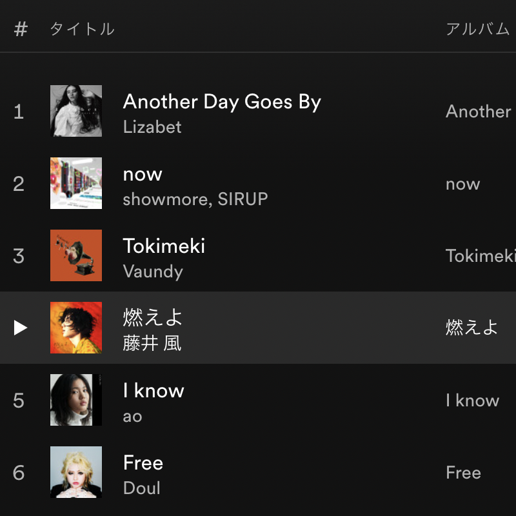Visit the Vaundy artist link

point(153,271)
